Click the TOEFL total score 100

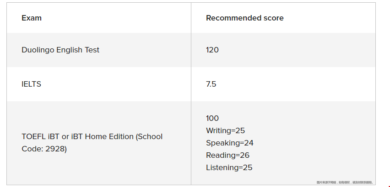click(212, 119)
